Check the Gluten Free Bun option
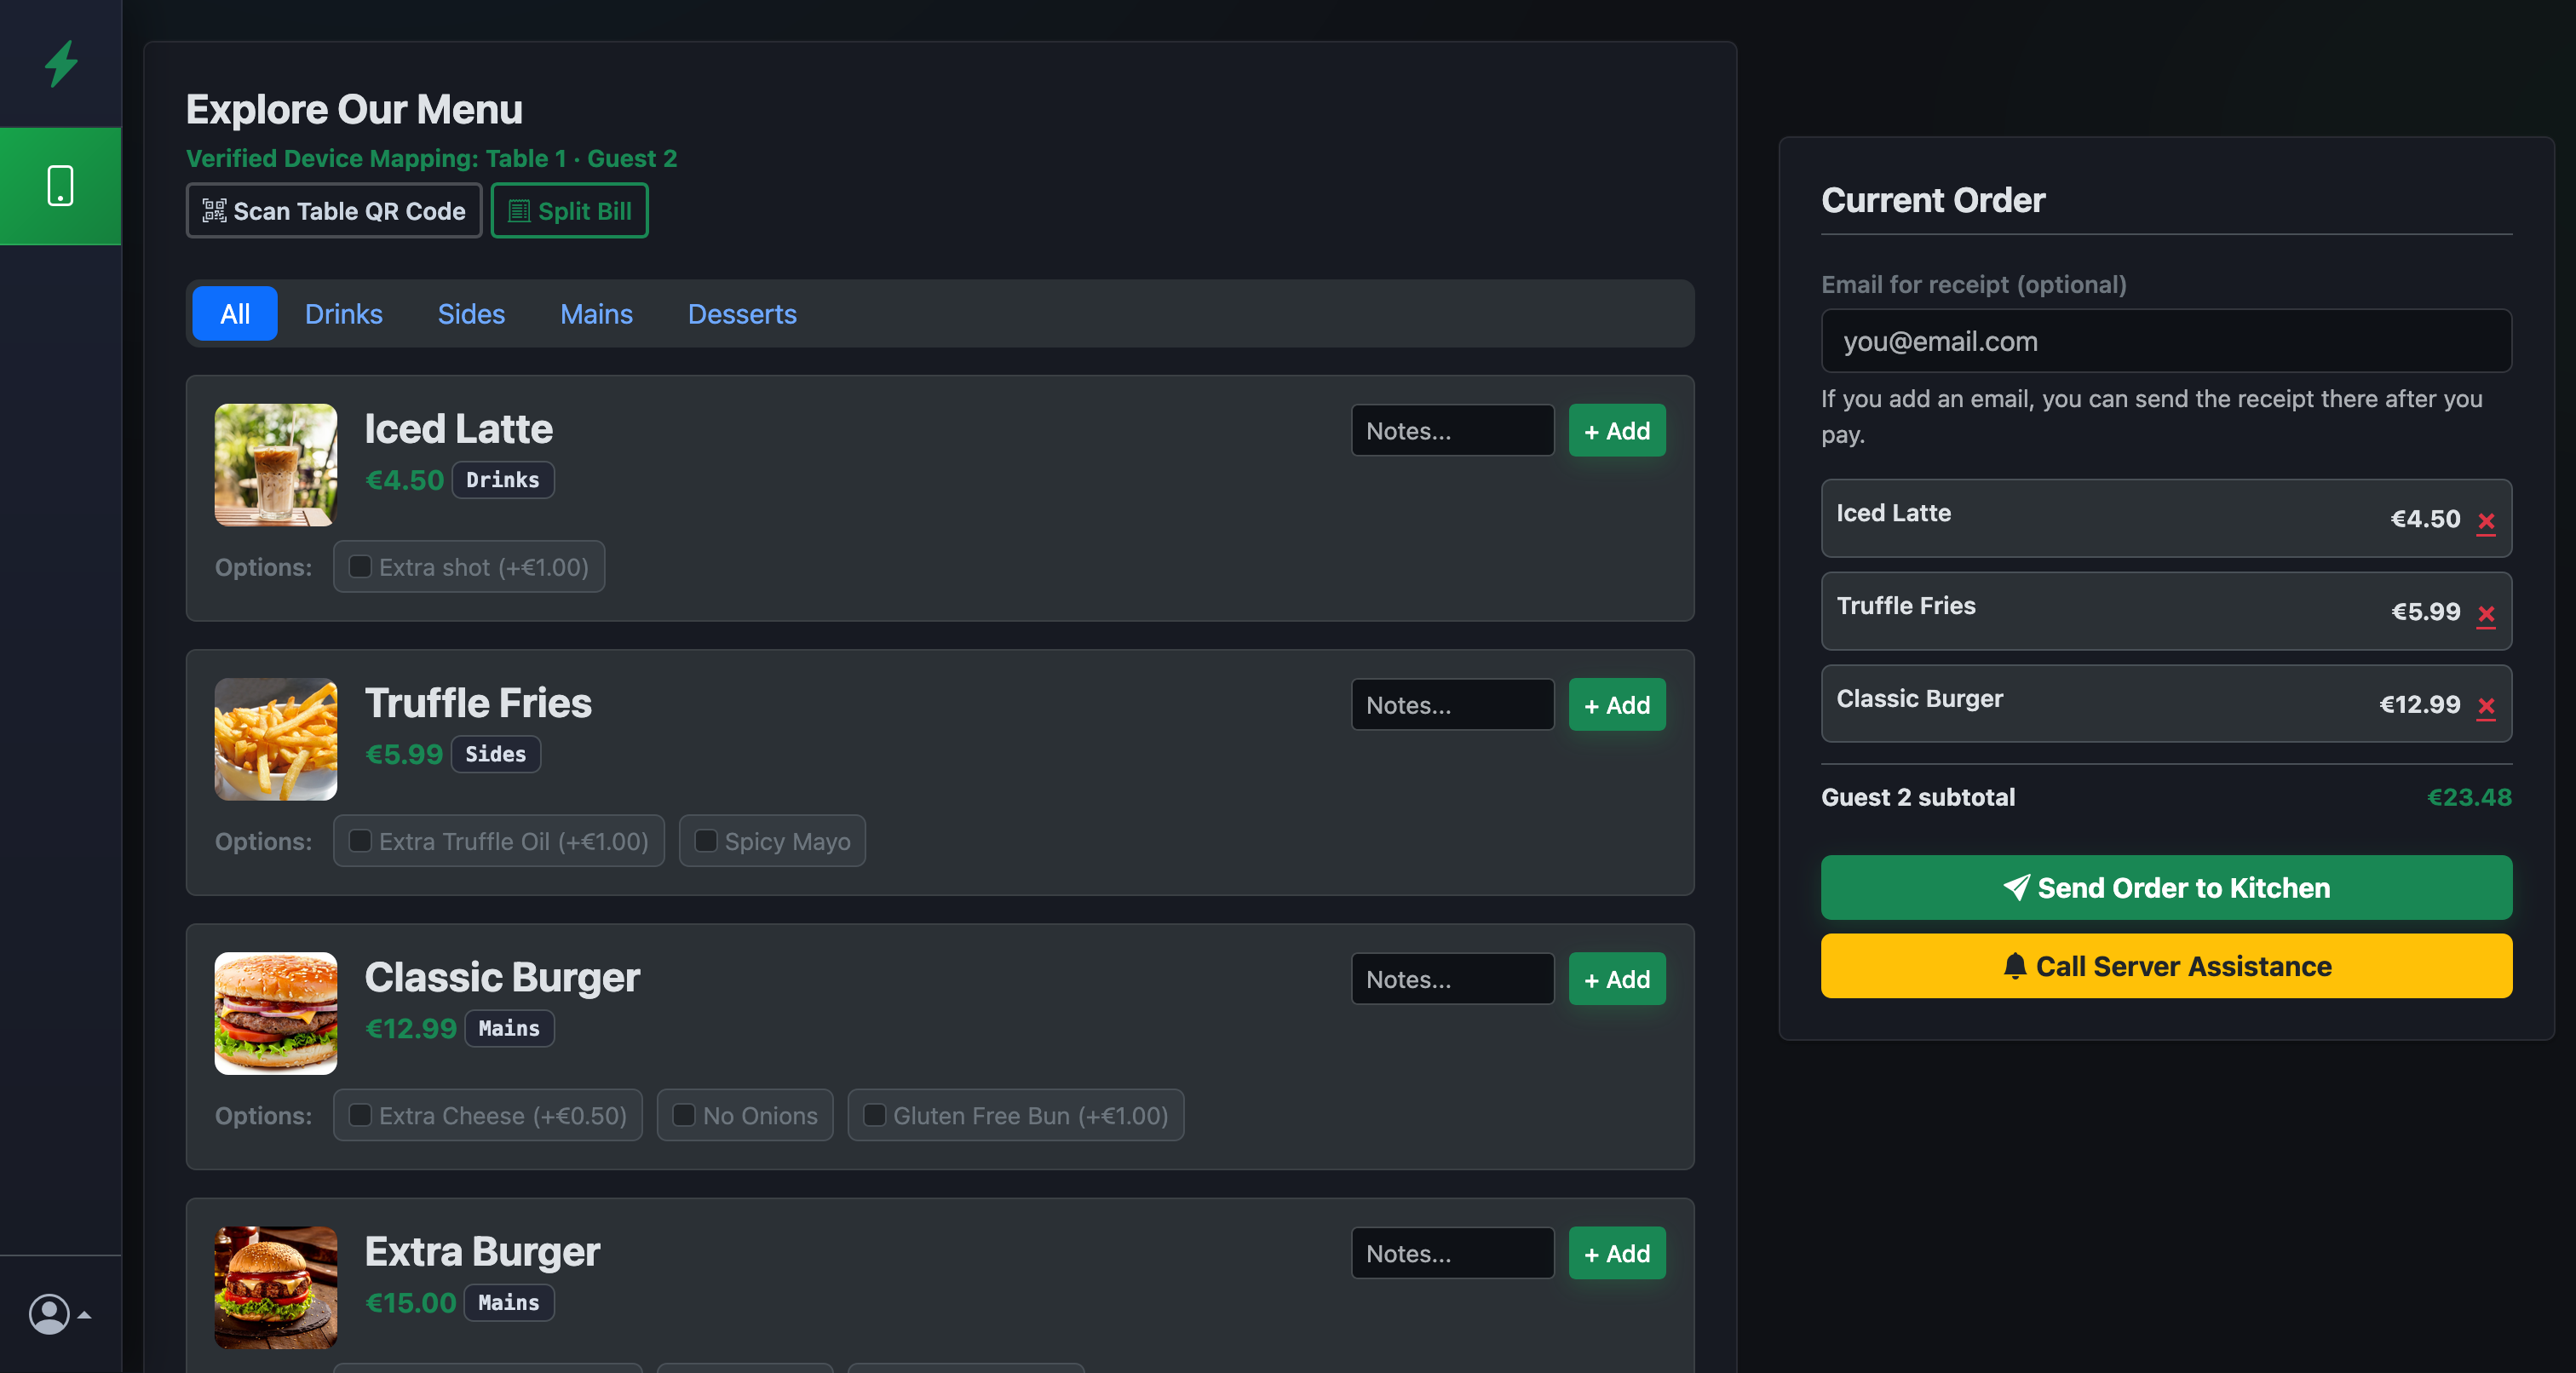Screen dimensions: 2576x1373 click(874, 1115)
